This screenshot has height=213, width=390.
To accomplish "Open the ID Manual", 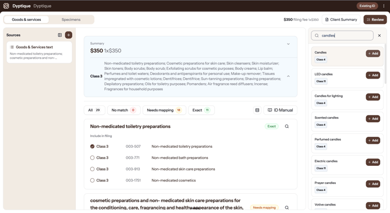I will [281, 110].
